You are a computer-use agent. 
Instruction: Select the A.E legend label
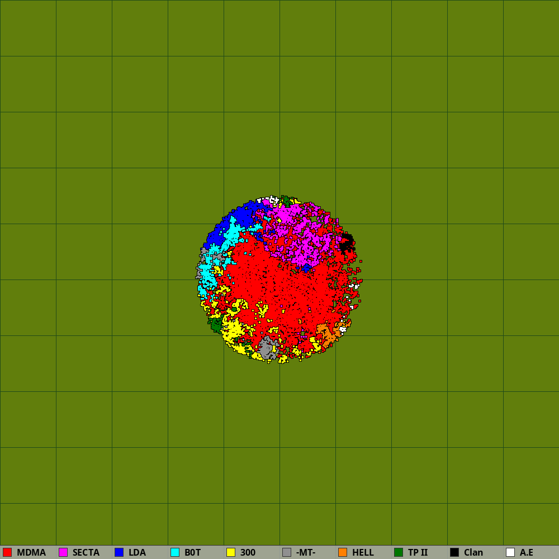[x=527, y=553]
